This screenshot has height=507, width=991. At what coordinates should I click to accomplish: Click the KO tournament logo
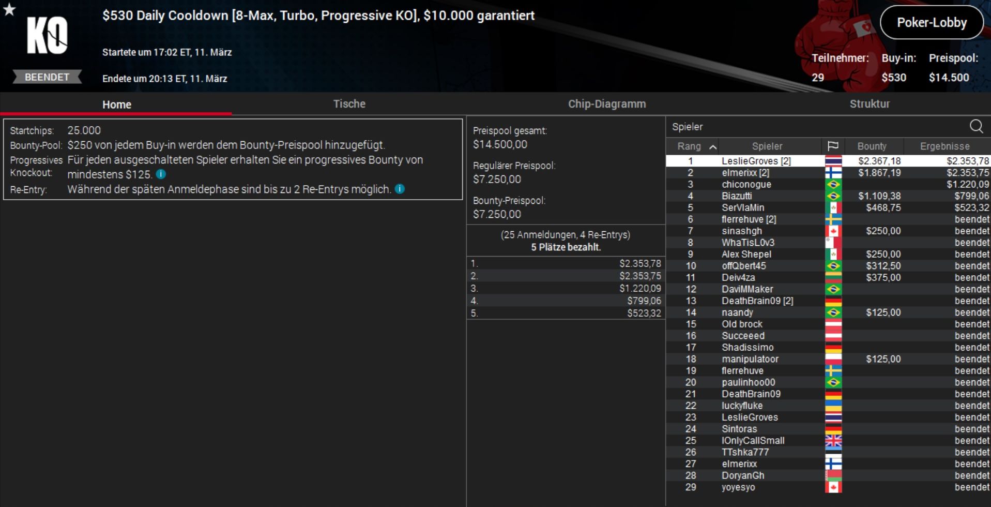coord(47,35)
